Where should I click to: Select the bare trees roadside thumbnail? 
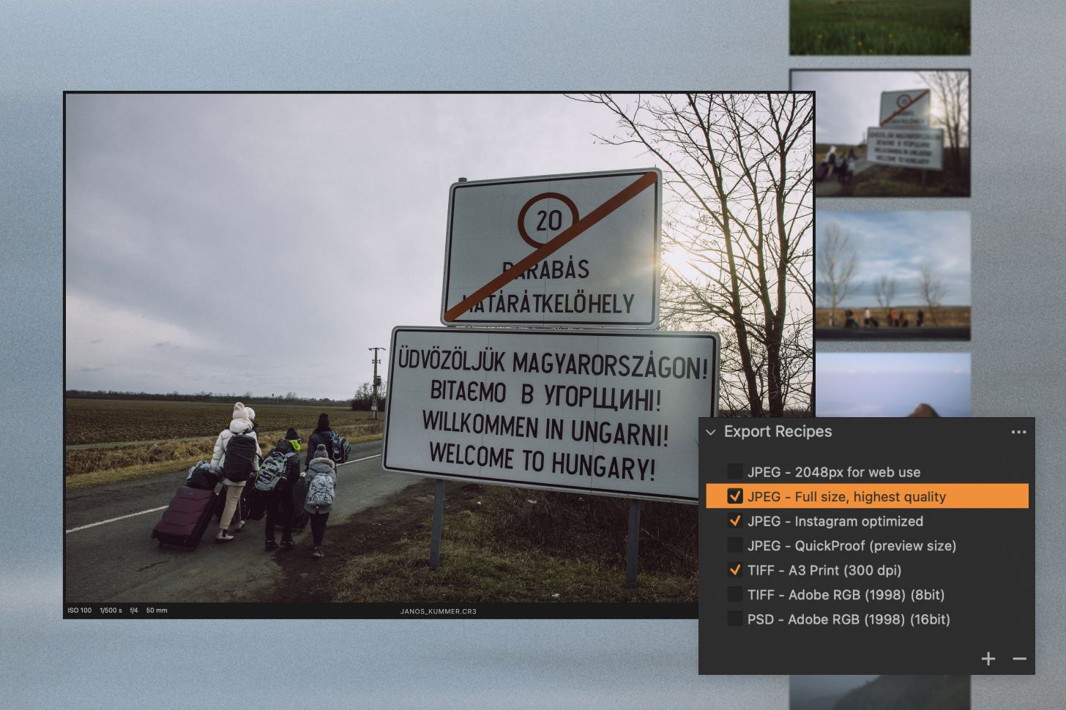(892, 275)
